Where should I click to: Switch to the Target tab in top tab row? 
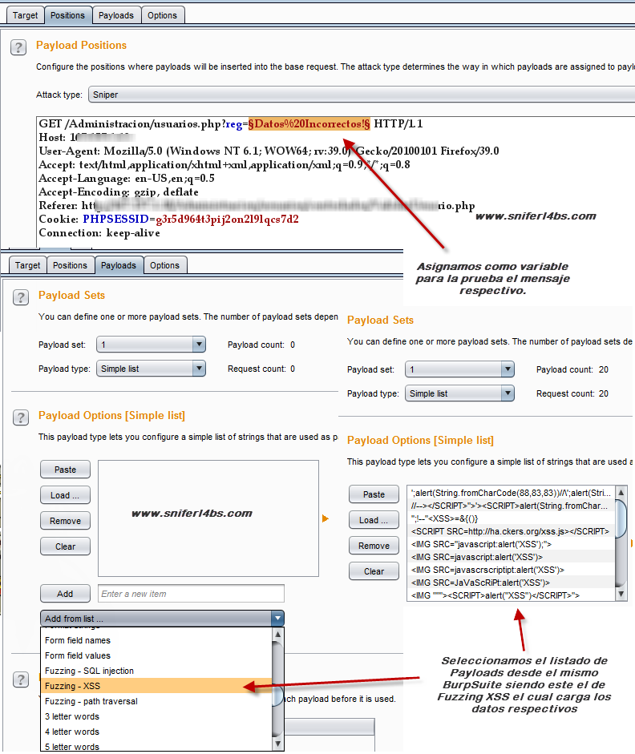[25, 15]
